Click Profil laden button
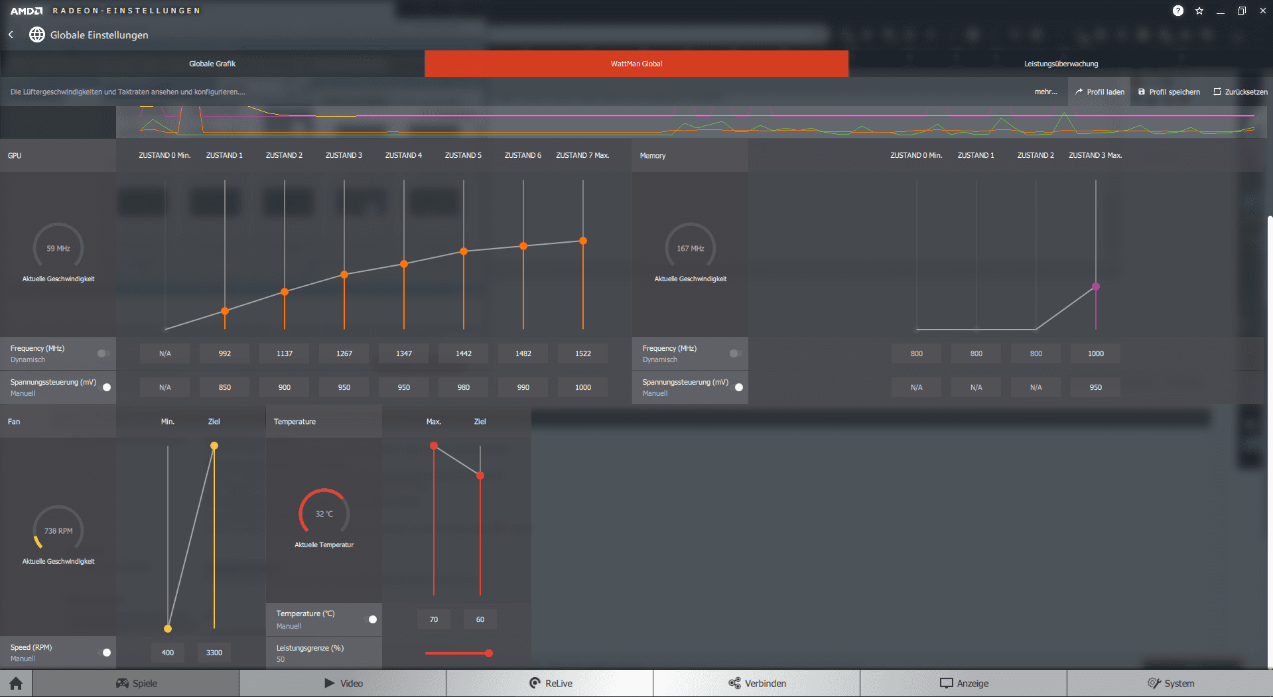Screen dimensions: 1273x697 [1100, 92]
